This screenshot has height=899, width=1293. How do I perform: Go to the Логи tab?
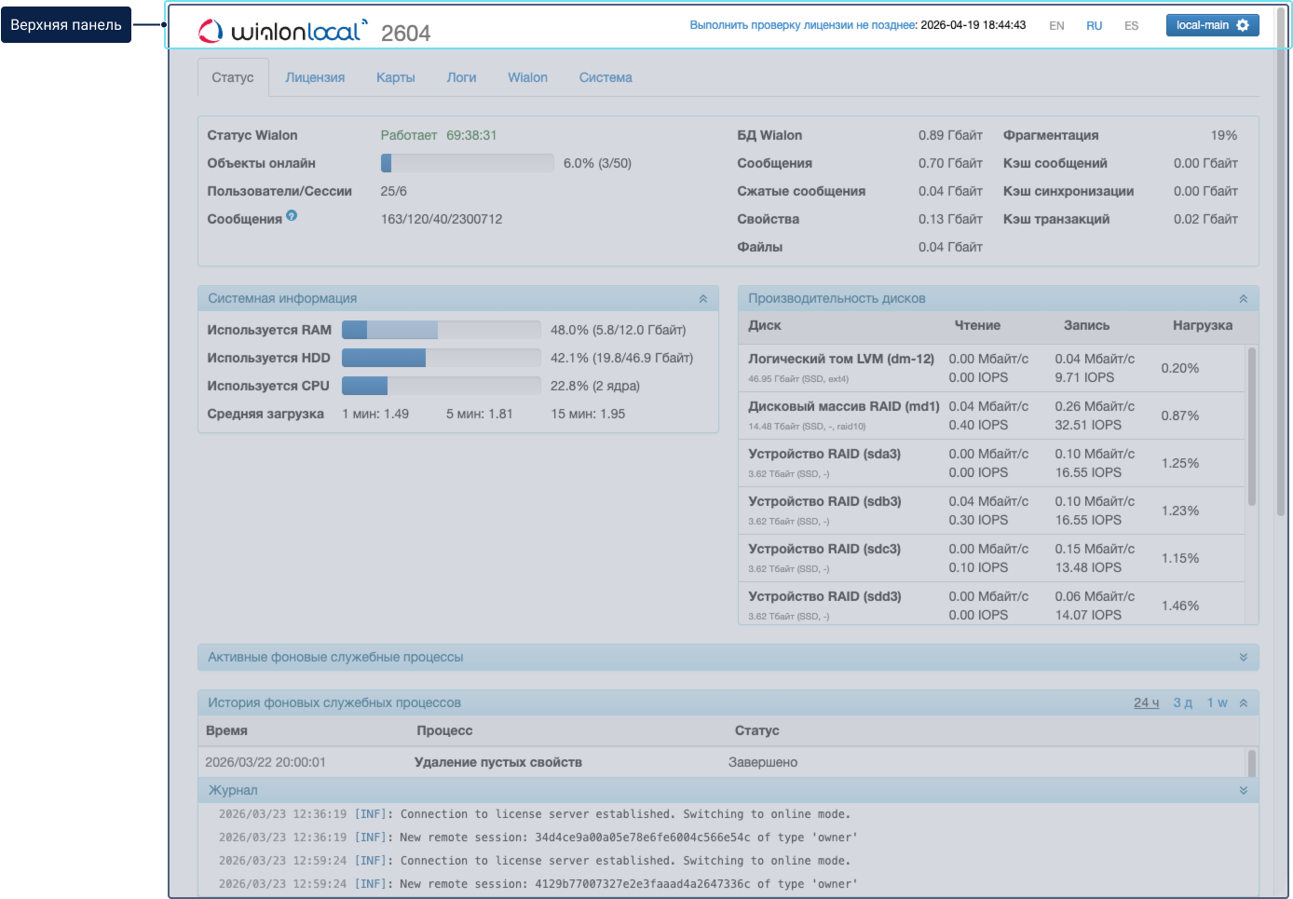[x=461, y=77]
